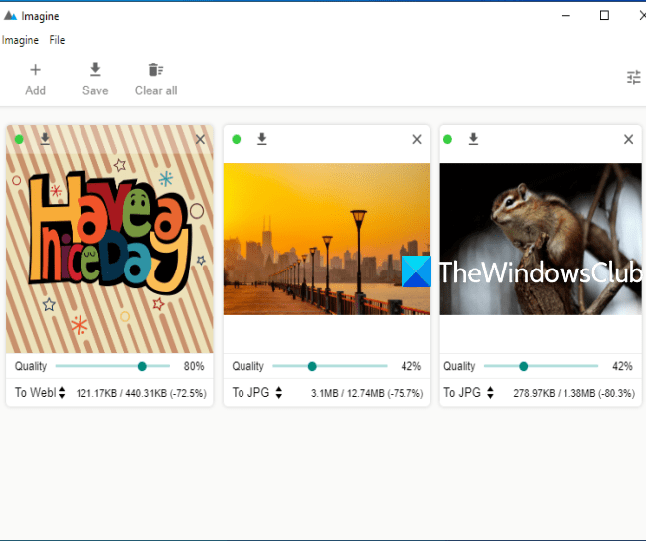
Task: Remove the chipmunk image card
Action: click(629, 140)
